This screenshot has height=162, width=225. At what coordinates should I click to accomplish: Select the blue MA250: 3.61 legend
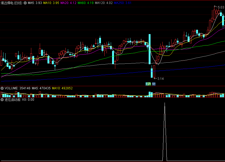123,3
